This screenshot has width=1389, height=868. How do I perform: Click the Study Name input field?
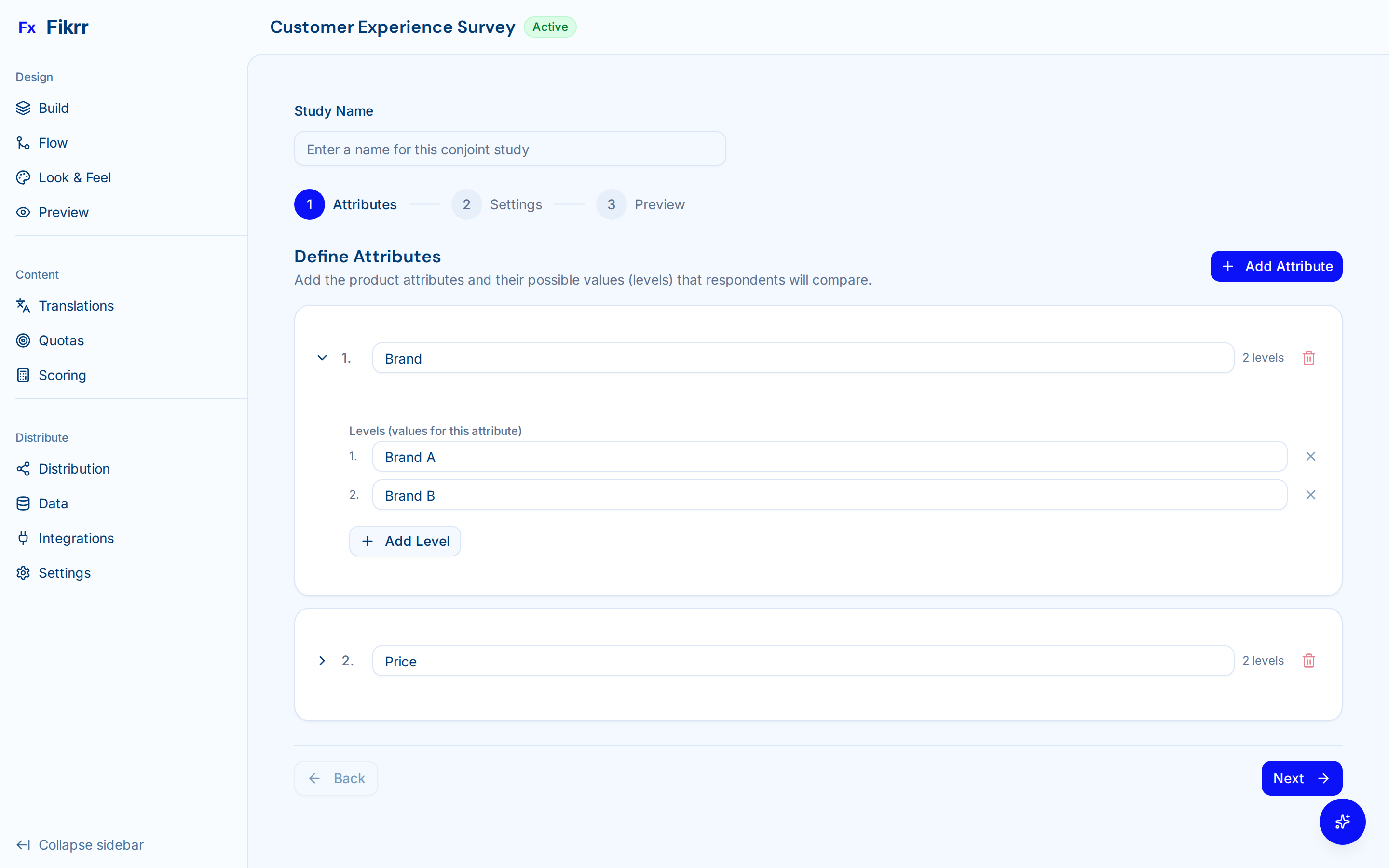point(510,149)
